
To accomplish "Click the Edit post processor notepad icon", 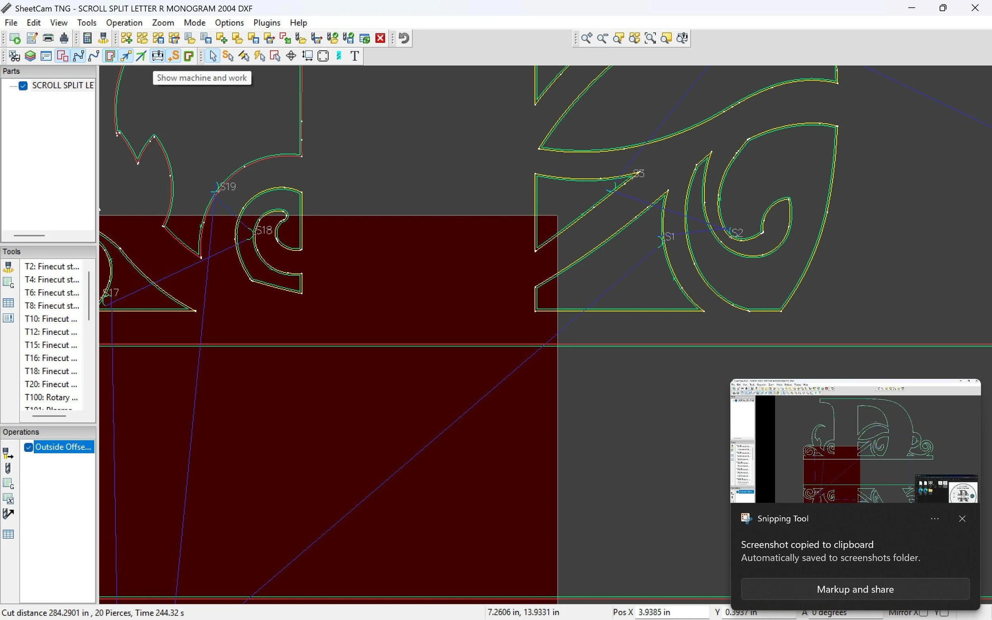I will pos(32,38).
